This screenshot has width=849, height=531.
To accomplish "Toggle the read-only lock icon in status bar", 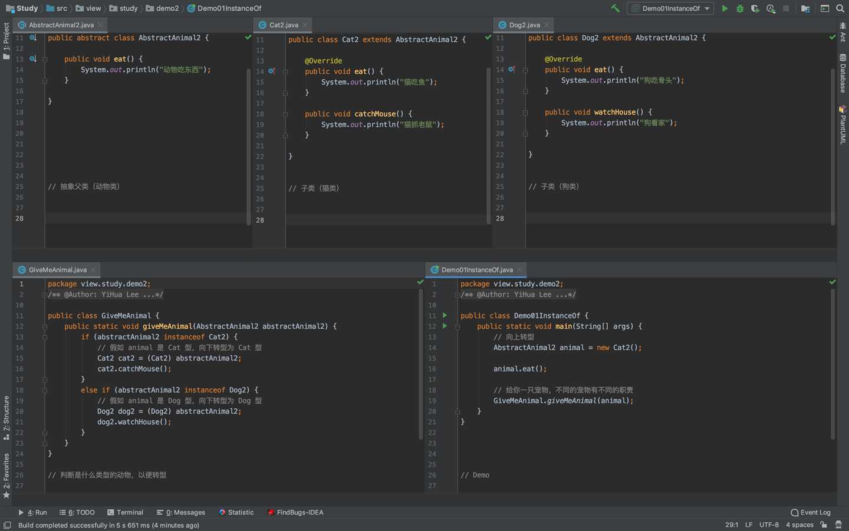I will click(x=824, y=525).
